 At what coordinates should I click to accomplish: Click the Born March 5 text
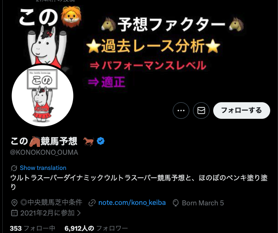click(203, 203)
